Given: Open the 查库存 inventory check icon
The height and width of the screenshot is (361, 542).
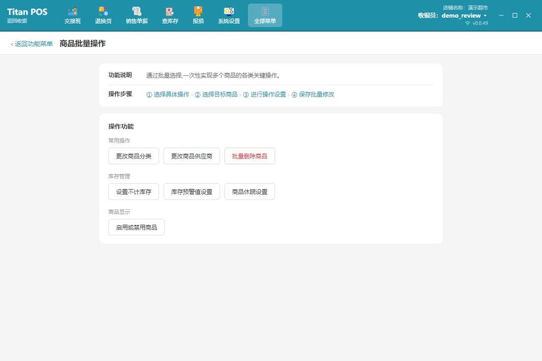Looking at the screenshot, I should click(x=169, y=16).
